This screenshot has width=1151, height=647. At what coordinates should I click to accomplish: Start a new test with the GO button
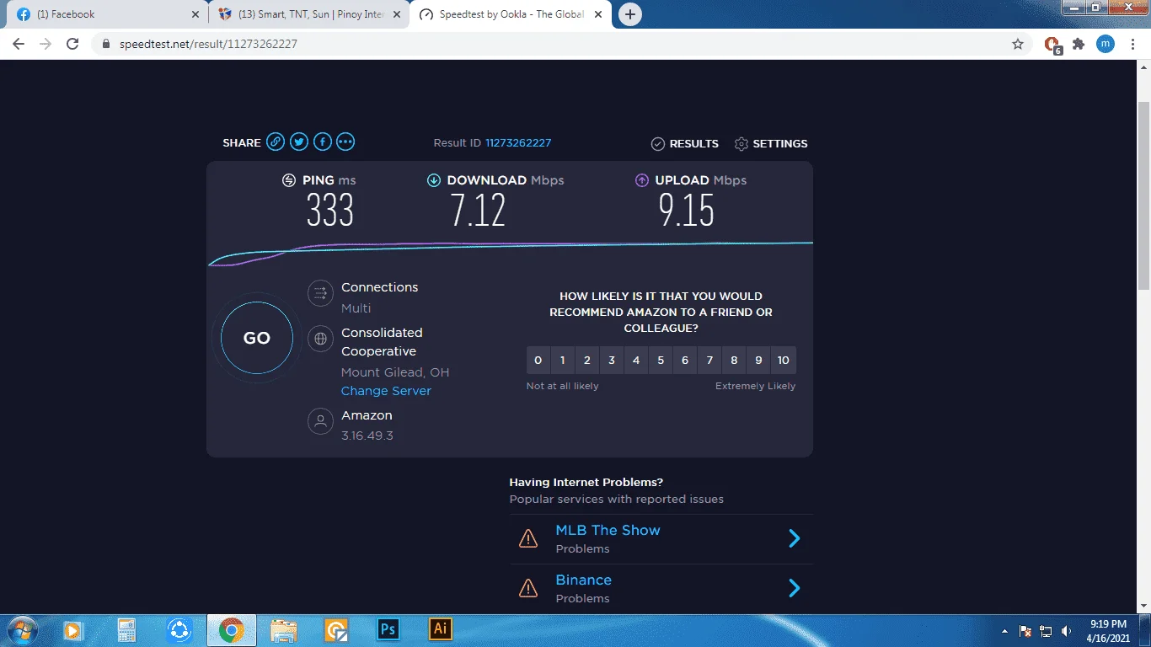coord(257,338)
